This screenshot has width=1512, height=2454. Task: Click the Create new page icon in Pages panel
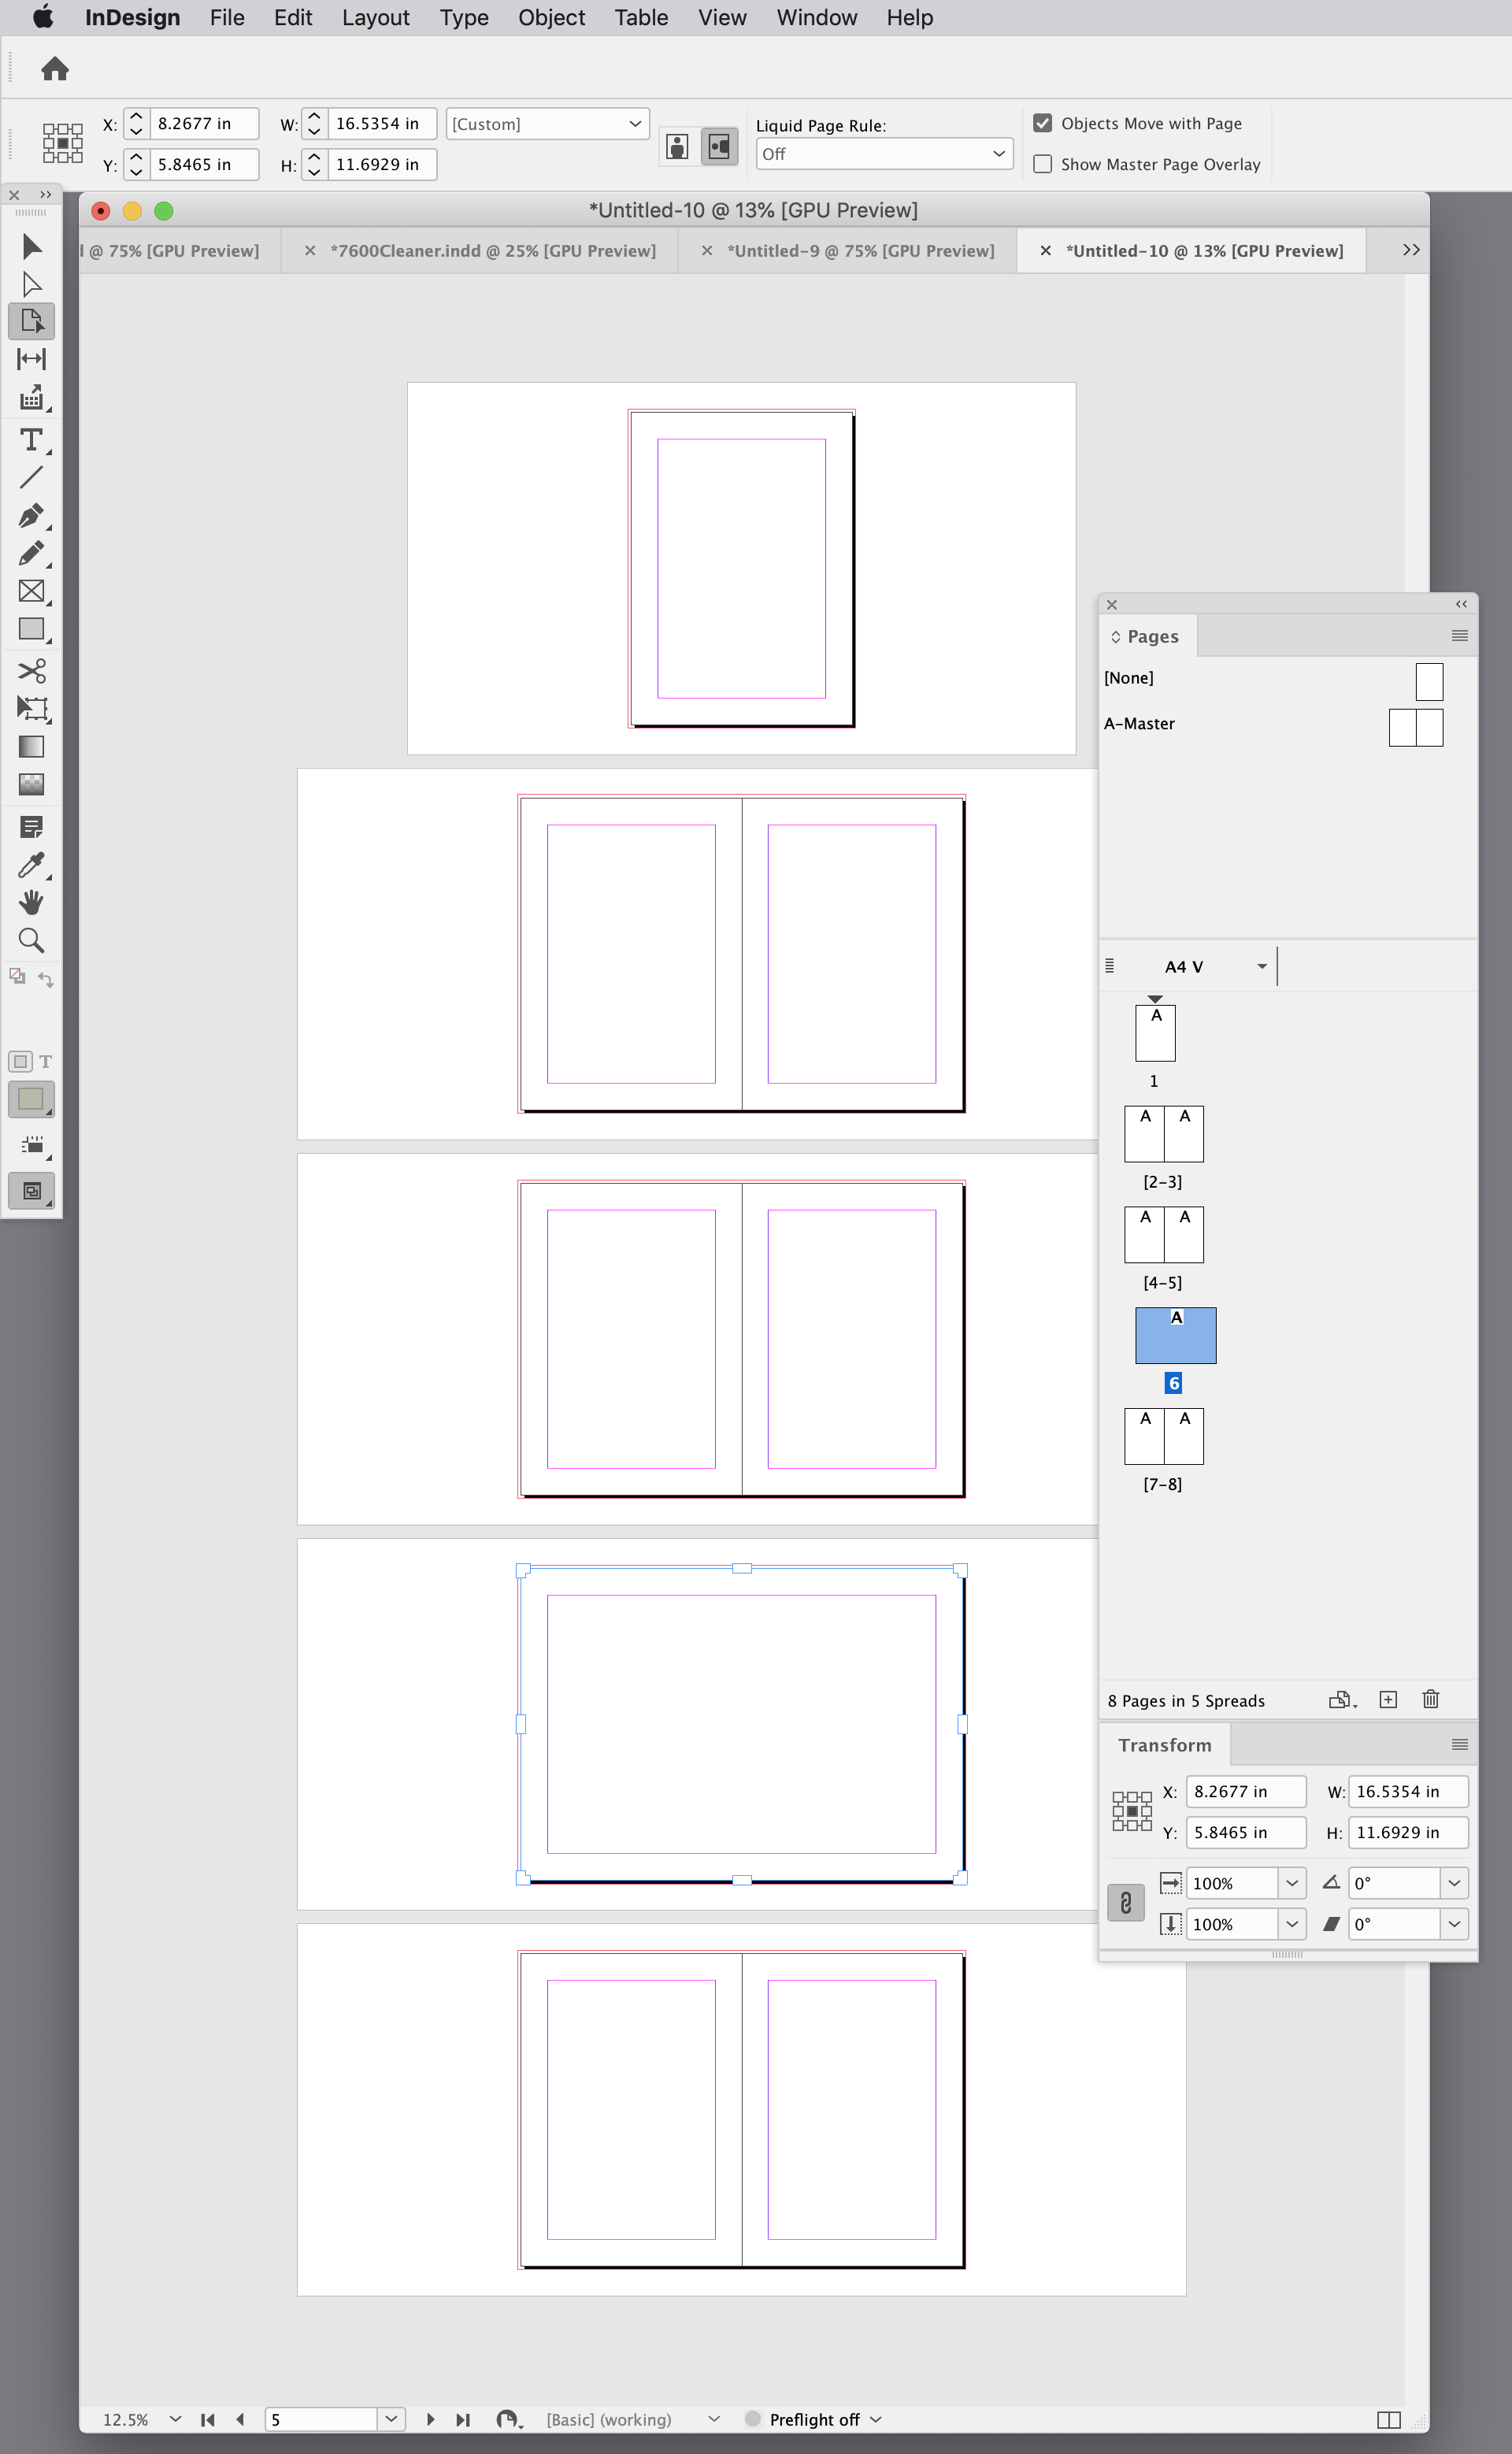[x=1388, y=1699]
